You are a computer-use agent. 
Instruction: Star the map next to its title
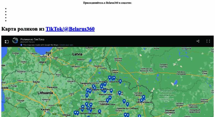pyautogui.click(x=47, y=40)
